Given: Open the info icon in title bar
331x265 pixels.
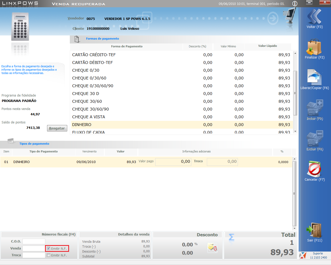Looking at the screenshot, I should (x=295, y=4).
